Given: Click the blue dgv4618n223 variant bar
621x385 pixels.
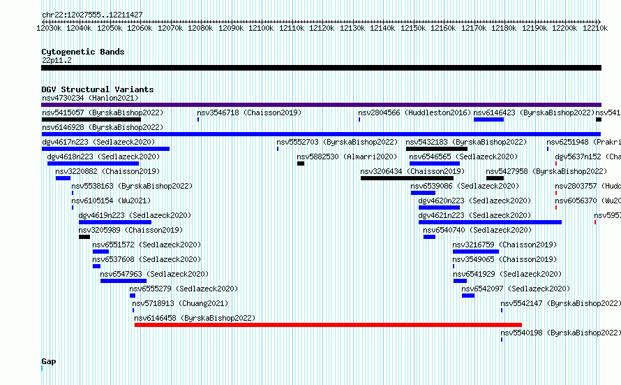Looking at the screenshot, I should click(93, 164).
